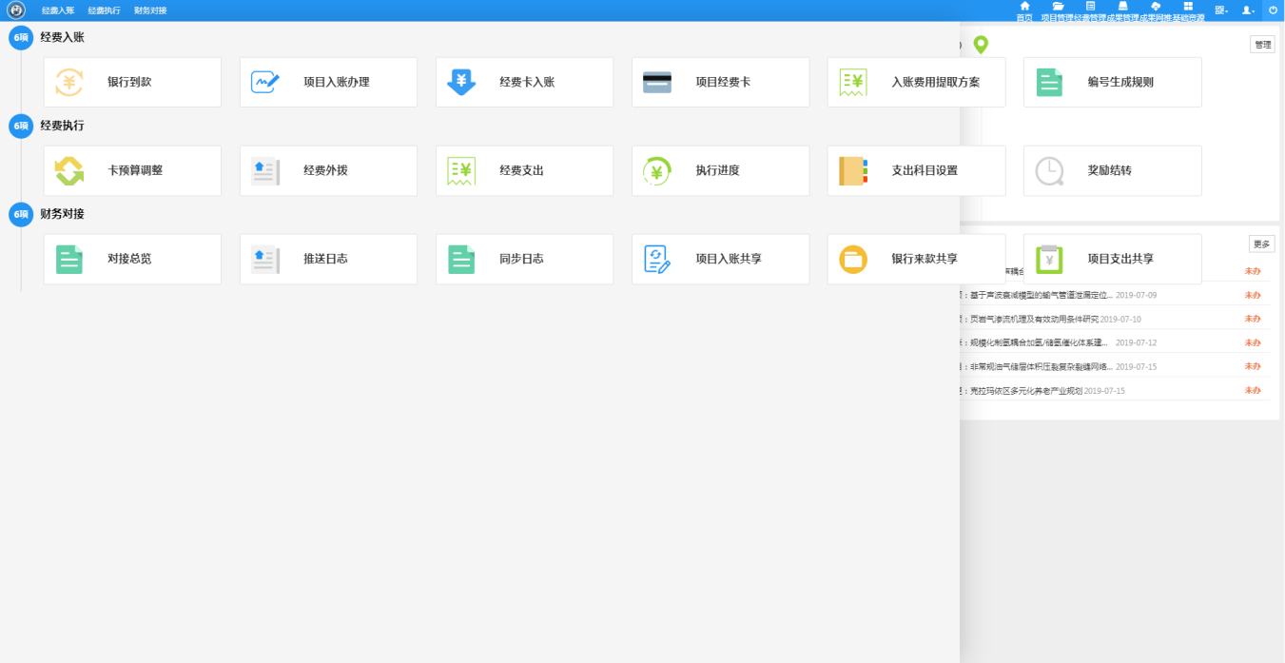Click the 银行来款共享 yellow folder icon
This screenshot has height=663, width=1285.
(853, 259)
